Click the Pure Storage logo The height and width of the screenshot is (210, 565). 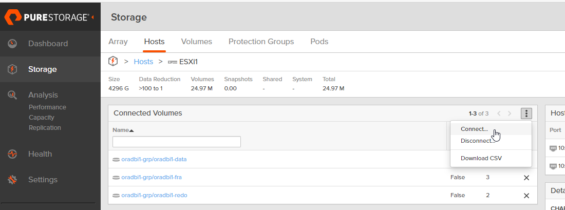click(x=47, y=17)
